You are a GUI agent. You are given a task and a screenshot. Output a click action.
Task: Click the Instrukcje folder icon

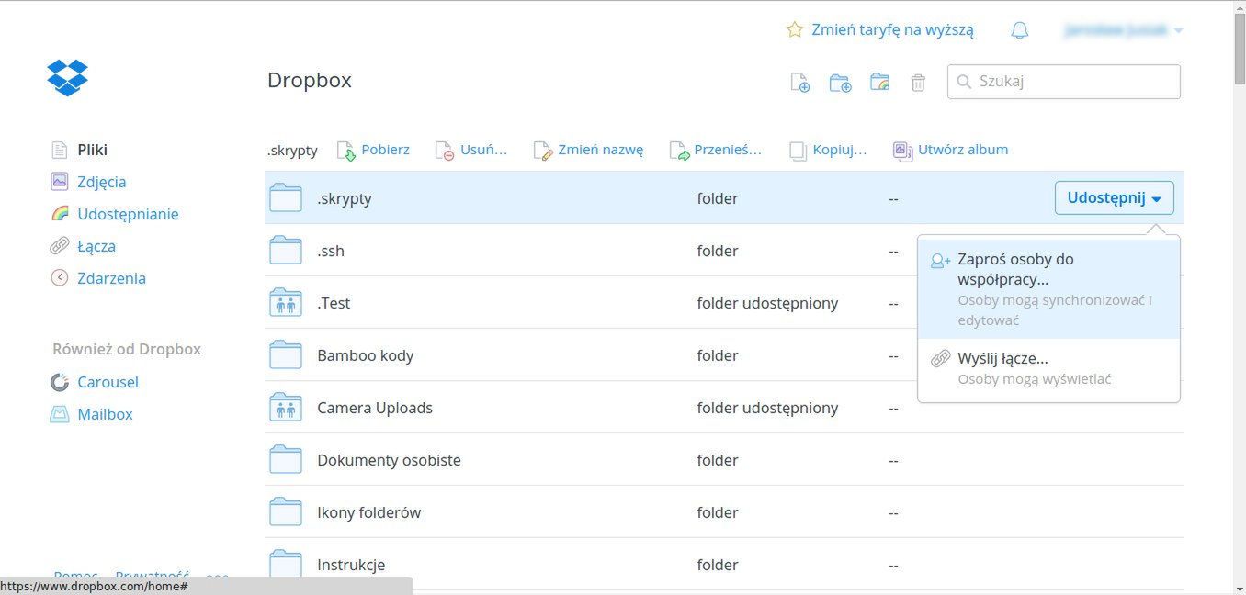286,565
